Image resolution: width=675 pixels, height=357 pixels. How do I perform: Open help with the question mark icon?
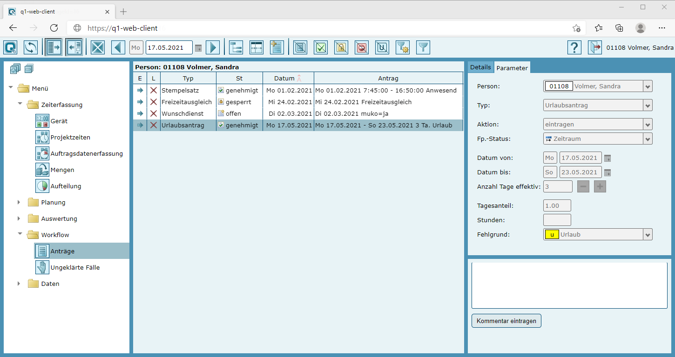pyautogui.click(x=574, y=47)
